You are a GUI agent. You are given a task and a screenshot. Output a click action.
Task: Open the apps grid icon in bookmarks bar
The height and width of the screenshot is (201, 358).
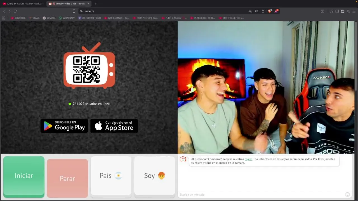tap(4, 18)
